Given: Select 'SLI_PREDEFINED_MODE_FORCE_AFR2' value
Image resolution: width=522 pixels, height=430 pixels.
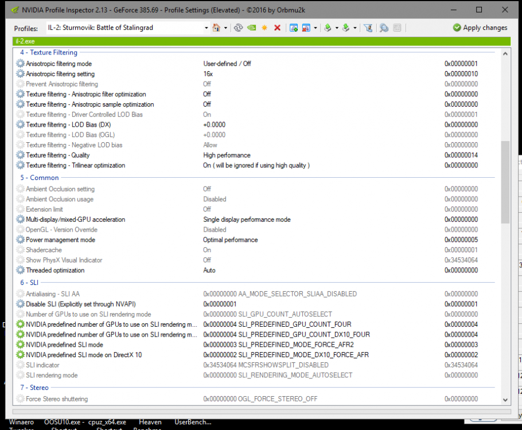Looking at the screenshot, I should pos(278,345).
